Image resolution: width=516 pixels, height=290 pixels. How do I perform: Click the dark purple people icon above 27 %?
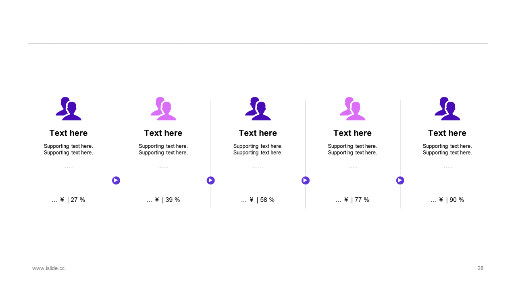click(x=69, y=109)
